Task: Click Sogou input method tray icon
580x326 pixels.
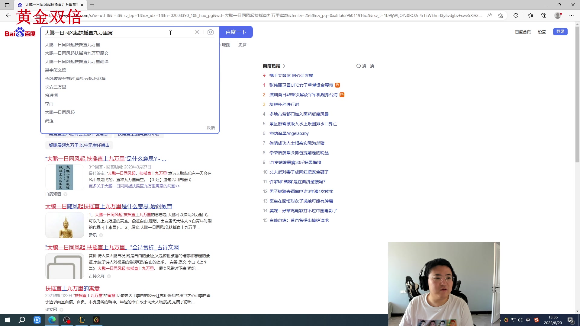Action: (536, 320)
